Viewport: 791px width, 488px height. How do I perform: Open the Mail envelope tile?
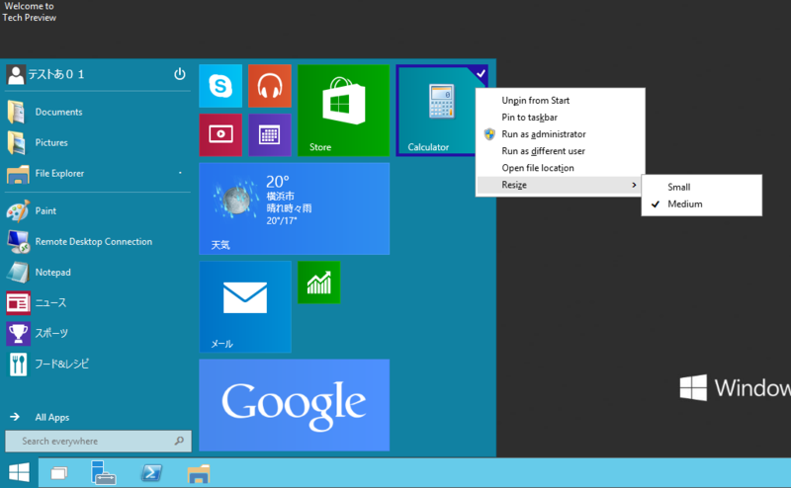(245, 307)
